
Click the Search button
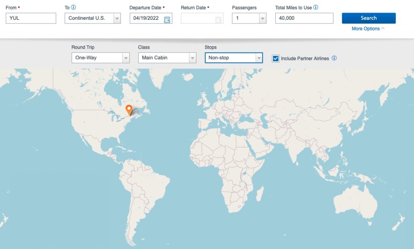369,18
